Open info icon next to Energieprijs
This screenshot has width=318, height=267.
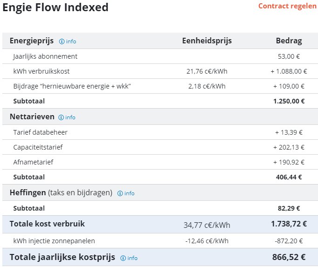pos(68,41)
